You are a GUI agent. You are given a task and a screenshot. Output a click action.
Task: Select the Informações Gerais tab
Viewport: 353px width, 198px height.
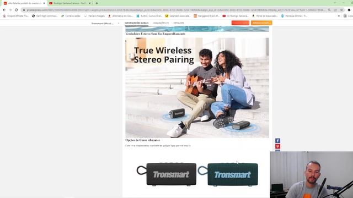[136, 23]
